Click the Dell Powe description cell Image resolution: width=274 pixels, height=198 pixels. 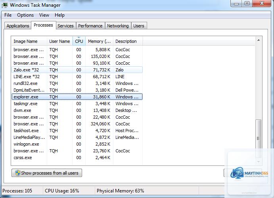[x=127, y=90]
